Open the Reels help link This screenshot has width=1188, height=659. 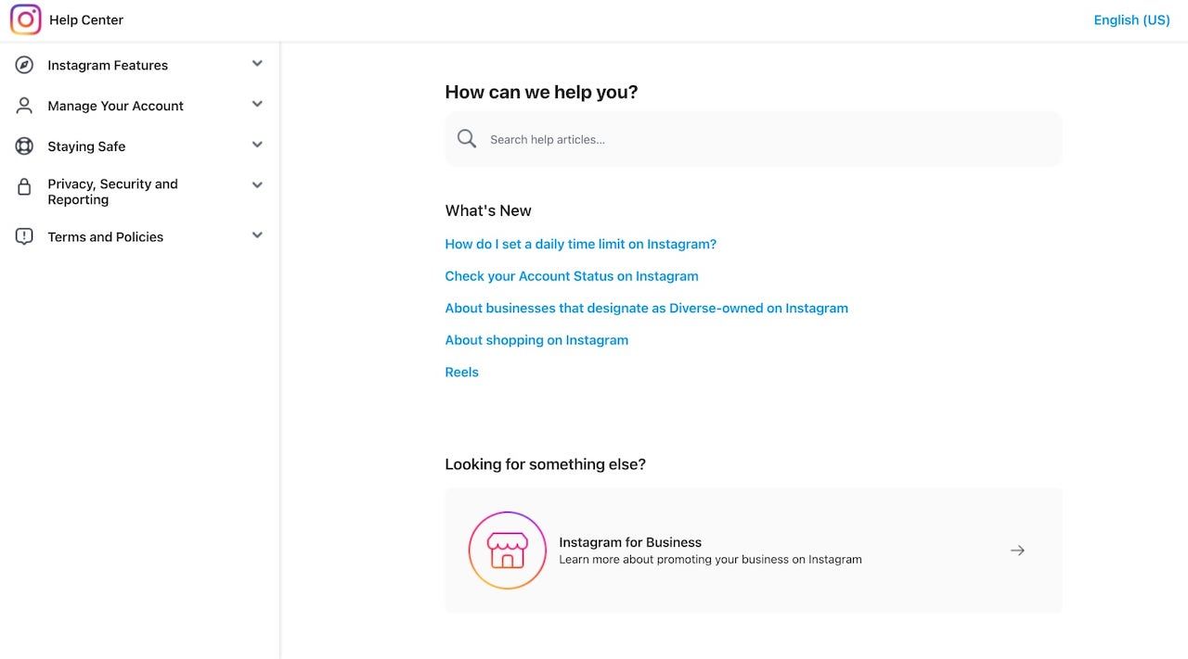tap(462, 373)
